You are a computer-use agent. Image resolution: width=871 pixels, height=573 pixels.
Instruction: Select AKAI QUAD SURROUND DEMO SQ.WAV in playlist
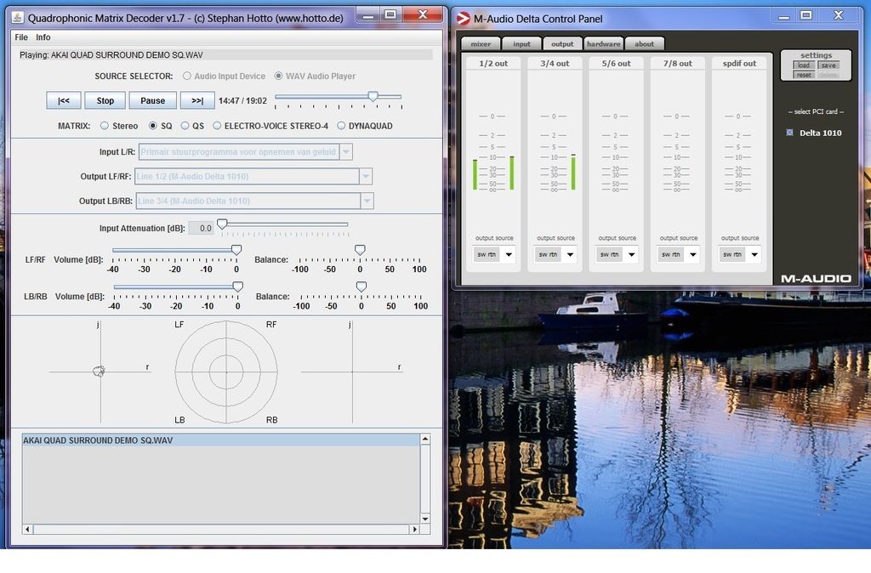point(221,440)
